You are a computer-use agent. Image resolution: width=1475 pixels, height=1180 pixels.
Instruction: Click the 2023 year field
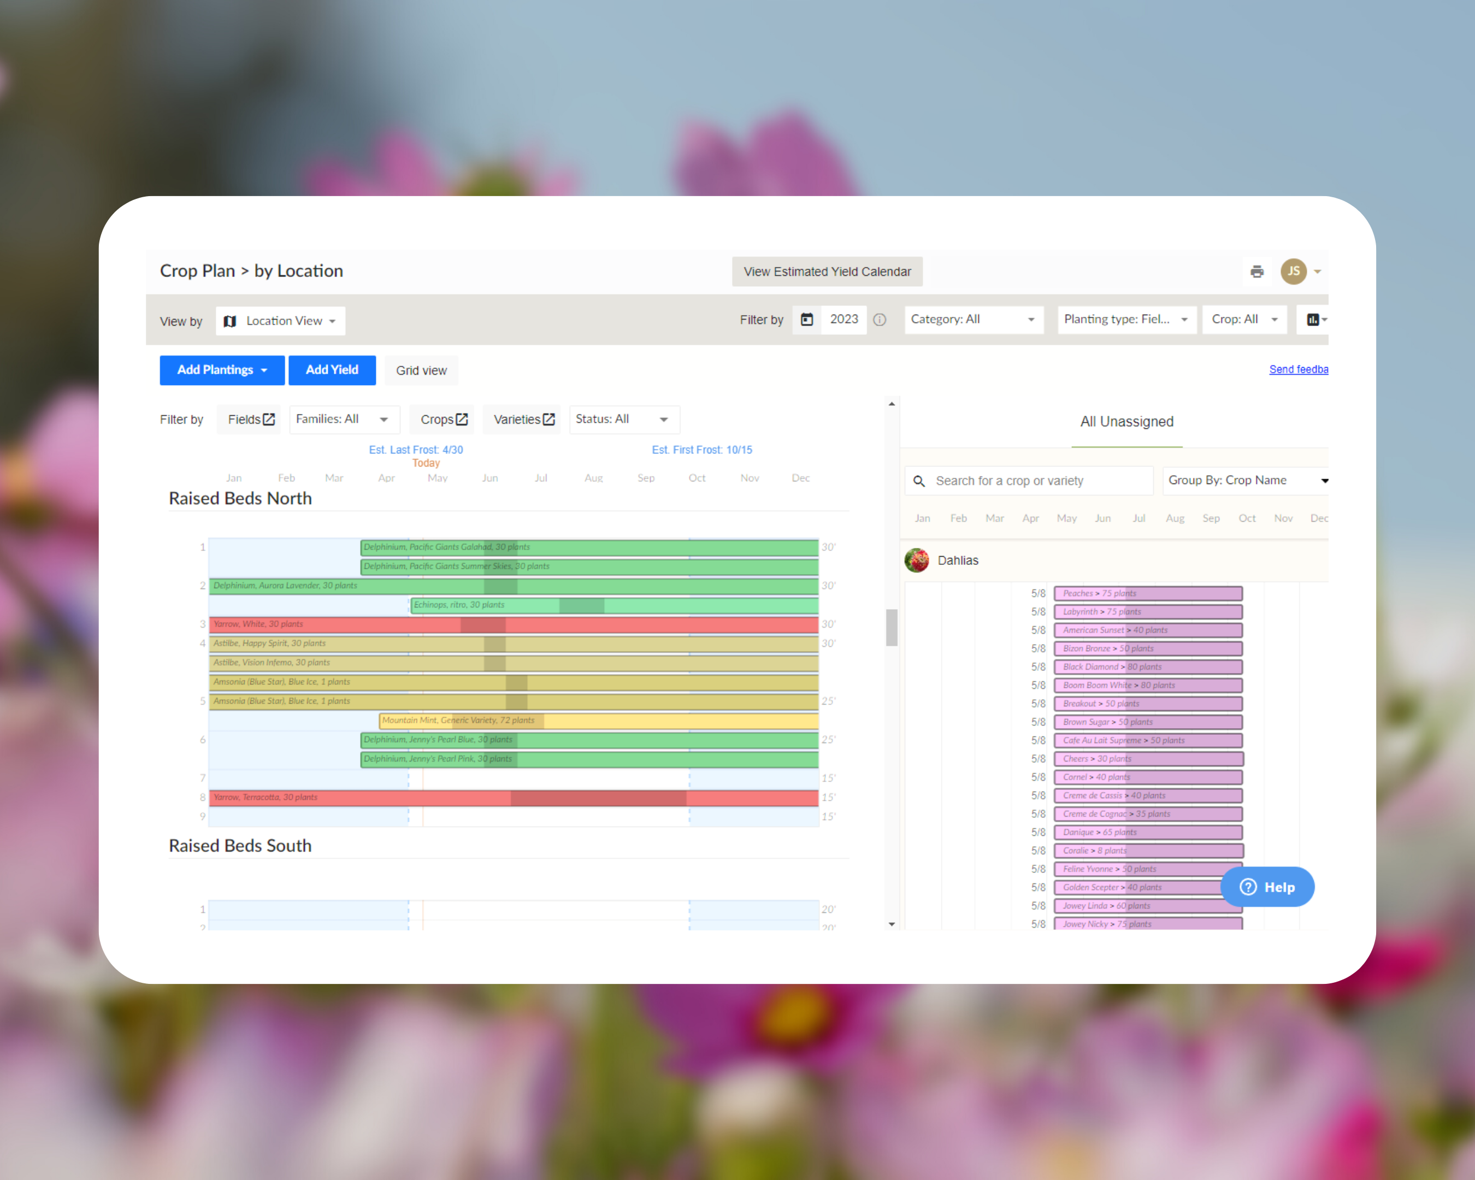pos(844,320)
